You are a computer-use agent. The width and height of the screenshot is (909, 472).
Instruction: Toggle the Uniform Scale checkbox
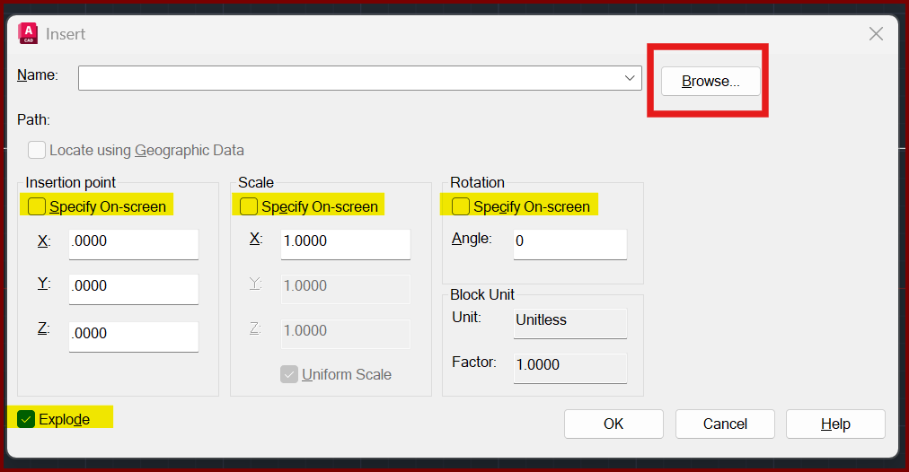point(289,374)
